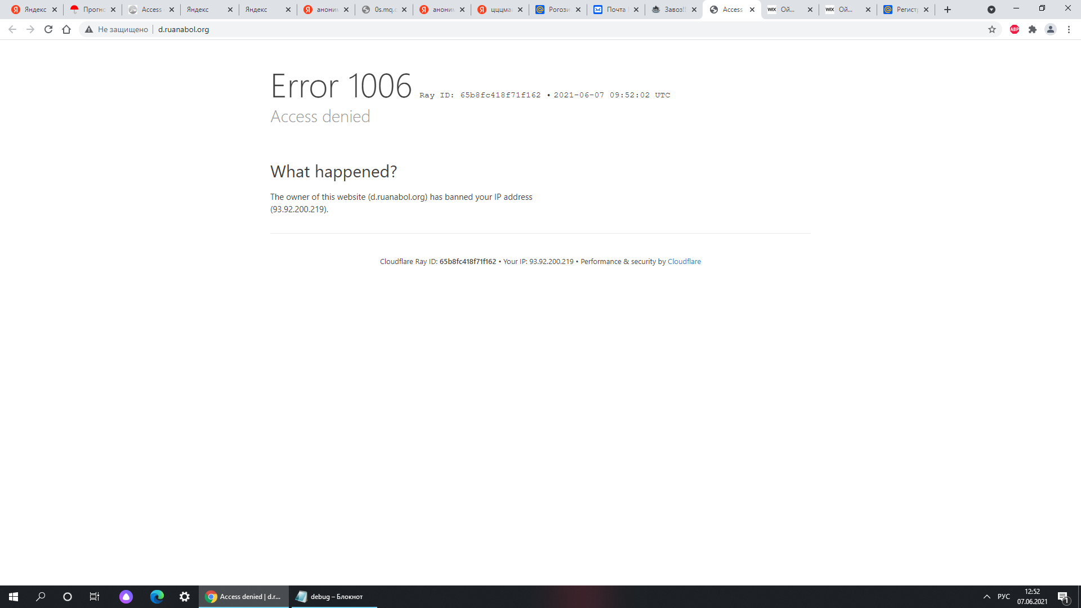Open debug Notepad from taskbar
The height and width of the screenshot is (608, 1081).
point(332,596)
